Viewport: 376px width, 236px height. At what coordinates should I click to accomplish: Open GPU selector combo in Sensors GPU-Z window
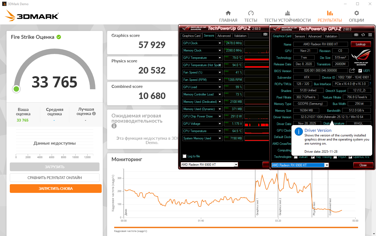(x=209, y=165)
